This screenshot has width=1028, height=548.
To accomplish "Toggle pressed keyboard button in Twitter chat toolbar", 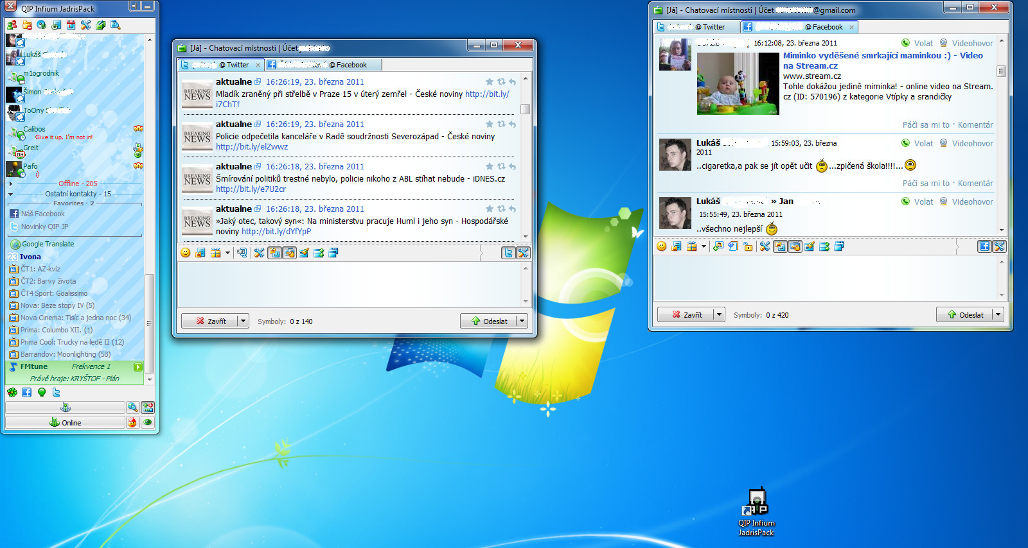I will point(289,253).
